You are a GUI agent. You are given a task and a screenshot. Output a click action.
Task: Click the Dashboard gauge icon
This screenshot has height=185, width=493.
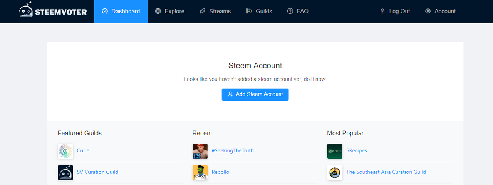pyautogui.click(x=105, y=11)
